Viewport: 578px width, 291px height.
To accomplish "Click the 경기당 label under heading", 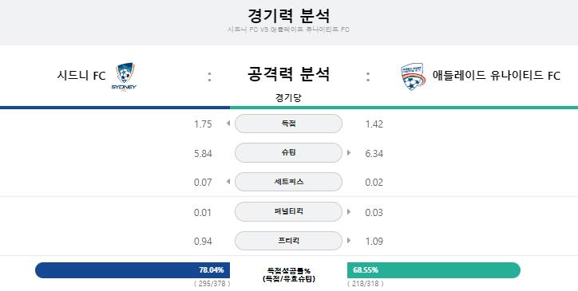I will point(289,97).
